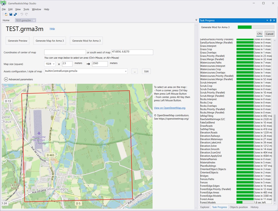Toggle the CPU button in Task Progress
The height and width of the screenshot is (211, 278).
click(259, 34)
